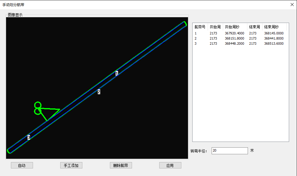Click the 转弯半径 input field
This screenshot has height=176, width=297.
(x=229, y=151)
